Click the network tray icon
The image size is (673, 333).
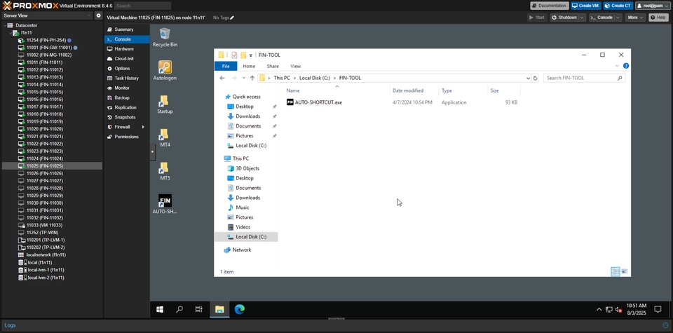[x=609, y=309]
